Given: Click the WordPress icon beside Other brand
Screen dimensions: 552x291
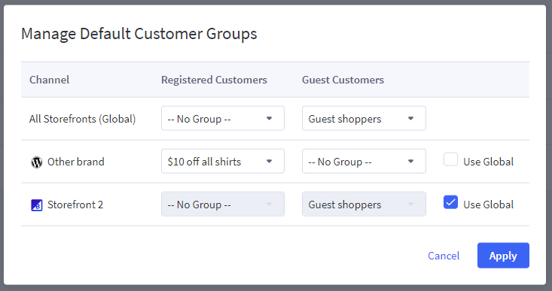Looking at the screenshot, I should (x=37, y=162).
